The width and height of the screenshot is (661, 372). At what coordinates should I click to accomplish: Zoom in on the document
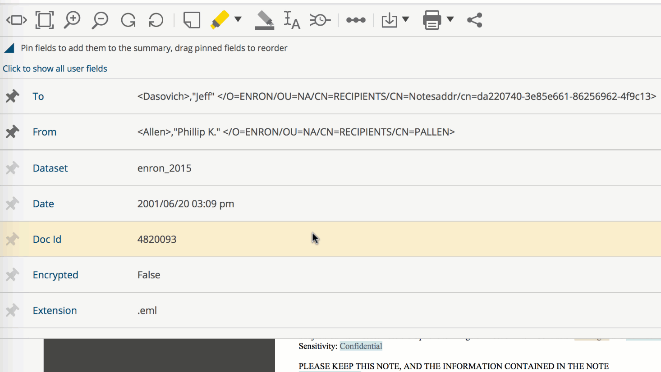tap(72, 20)
